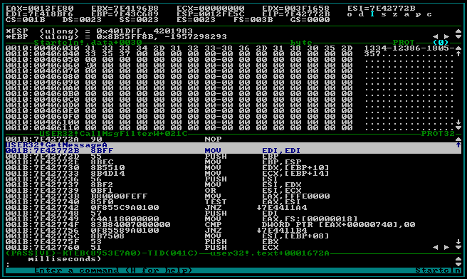Select the EBP=7E43C689 register value

[x=125, y=14]
